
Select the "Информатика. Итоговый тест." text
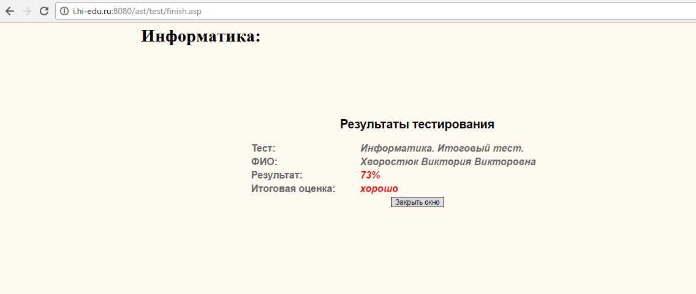(442, 149)
